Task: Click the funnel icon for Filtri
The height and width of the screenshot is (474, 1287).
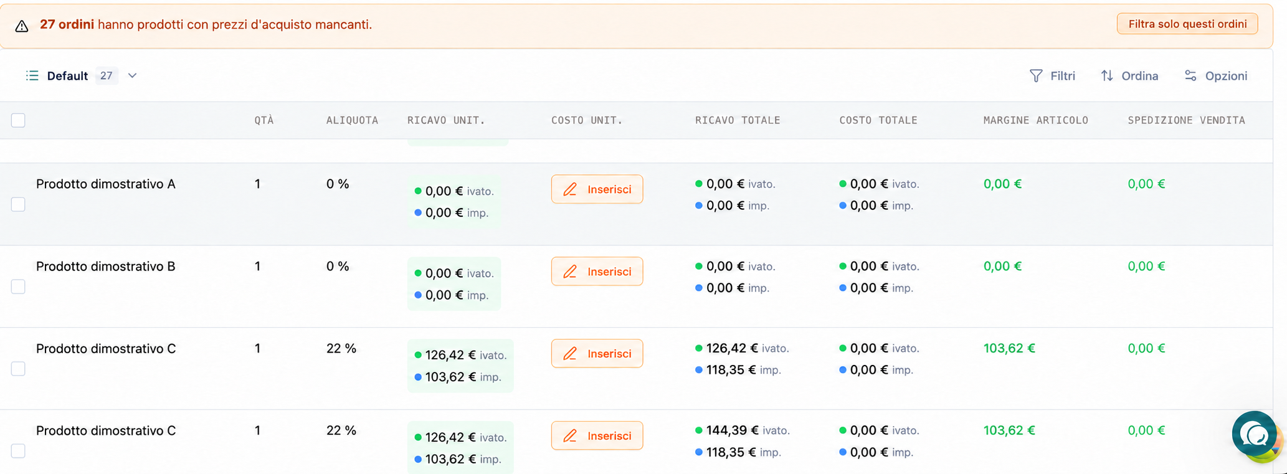Action: point(1035,76)
